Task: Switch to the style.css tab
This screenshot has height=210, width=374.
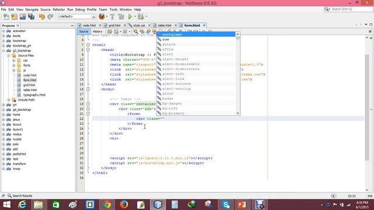Action: pos(139,25)
